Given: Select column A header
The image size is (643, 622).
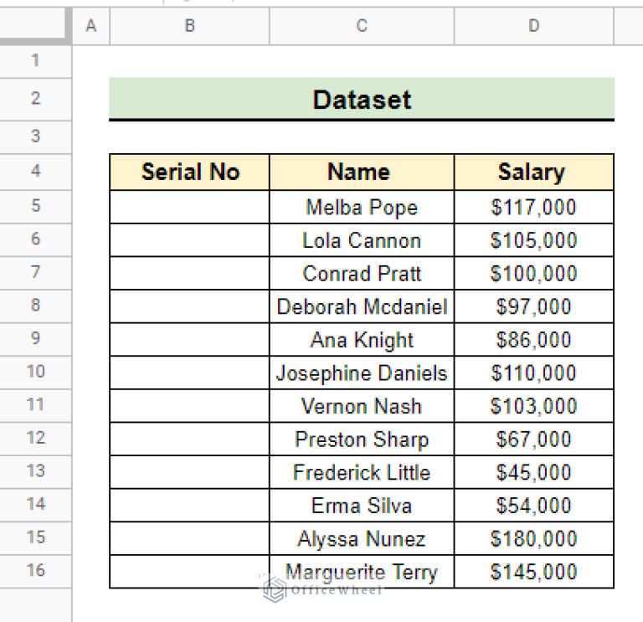Looking at the screenshot, I should click(91, 27).
